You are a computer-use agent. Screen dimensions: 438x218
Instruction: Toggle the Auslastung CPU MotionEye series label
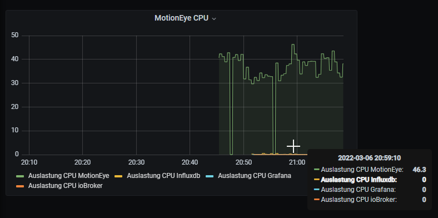point(68,176)
